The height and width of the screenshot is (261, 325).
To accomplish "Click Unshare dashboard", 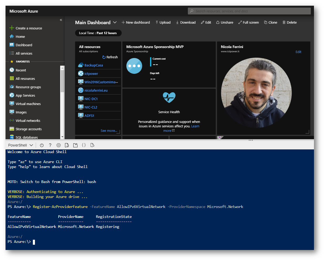I will [x=225, y=23].
